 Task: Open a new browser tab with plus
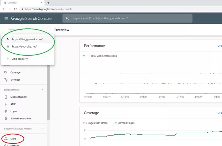[x=48, y=3]
